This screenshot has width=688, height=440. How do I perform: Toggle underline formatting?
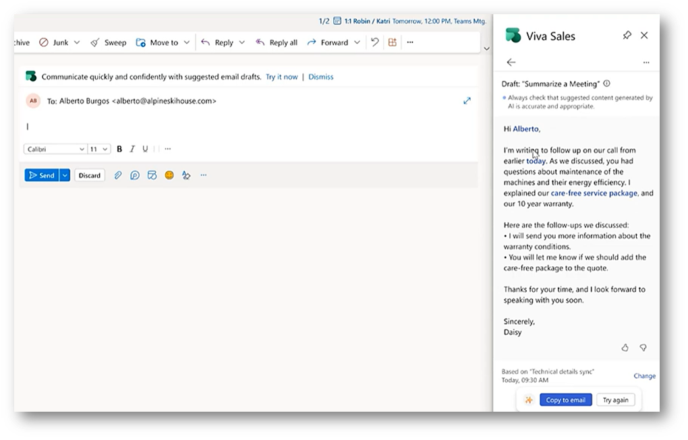145,148
